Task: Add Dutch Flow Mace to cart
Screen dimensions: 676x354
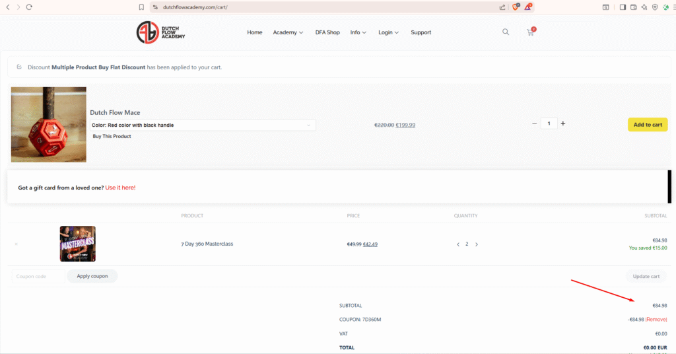Action: (648, 125)
